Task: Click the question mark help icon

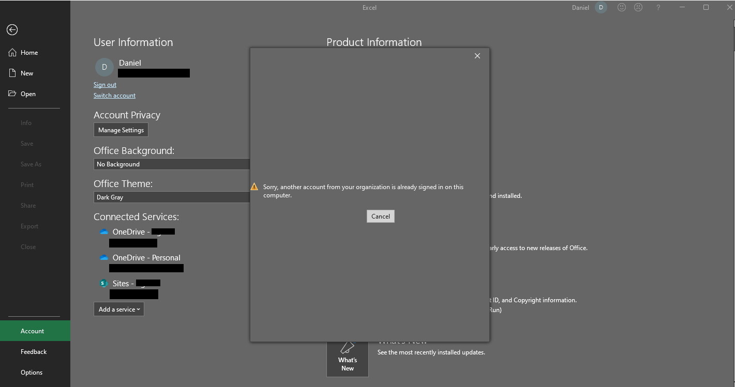Action: tap(658, 8)
